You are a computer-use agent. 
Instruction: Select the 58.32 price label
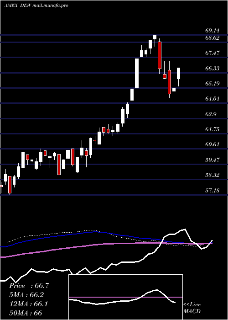[212, 175]
